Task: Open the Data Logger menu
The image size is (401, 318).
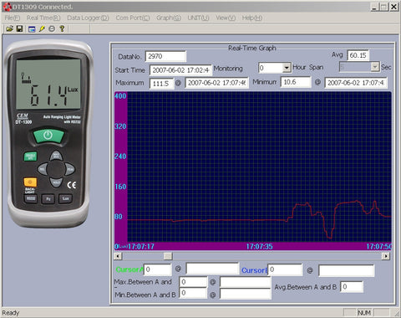Action: click(88, 18)
